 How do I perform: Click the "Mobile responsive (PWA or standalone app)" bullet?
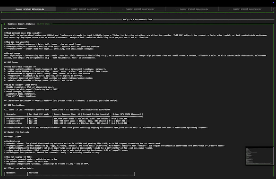[x=29, y=87]
